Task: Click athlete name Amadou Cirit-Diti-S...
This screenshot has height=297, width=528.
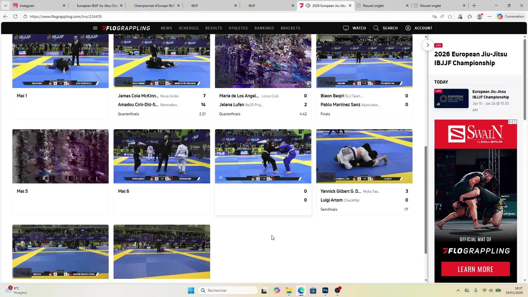Action: point(138,105)
